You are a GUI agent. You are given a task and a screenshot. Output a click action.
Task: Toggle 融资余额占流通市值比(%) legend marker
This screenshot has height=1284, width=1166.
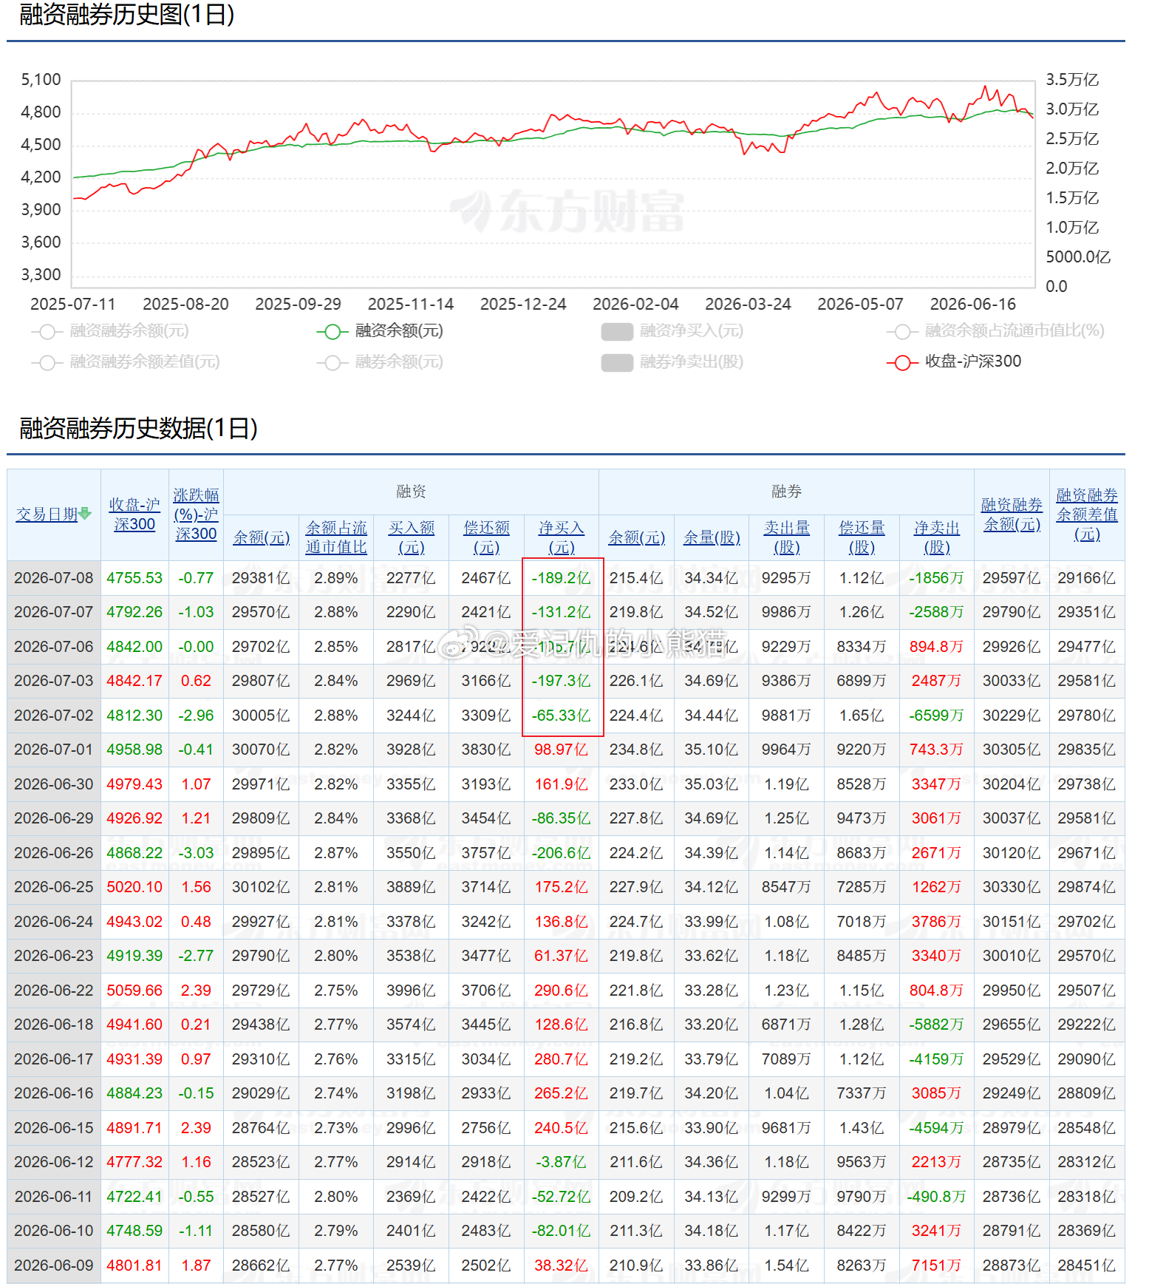[x=902, y=331]
